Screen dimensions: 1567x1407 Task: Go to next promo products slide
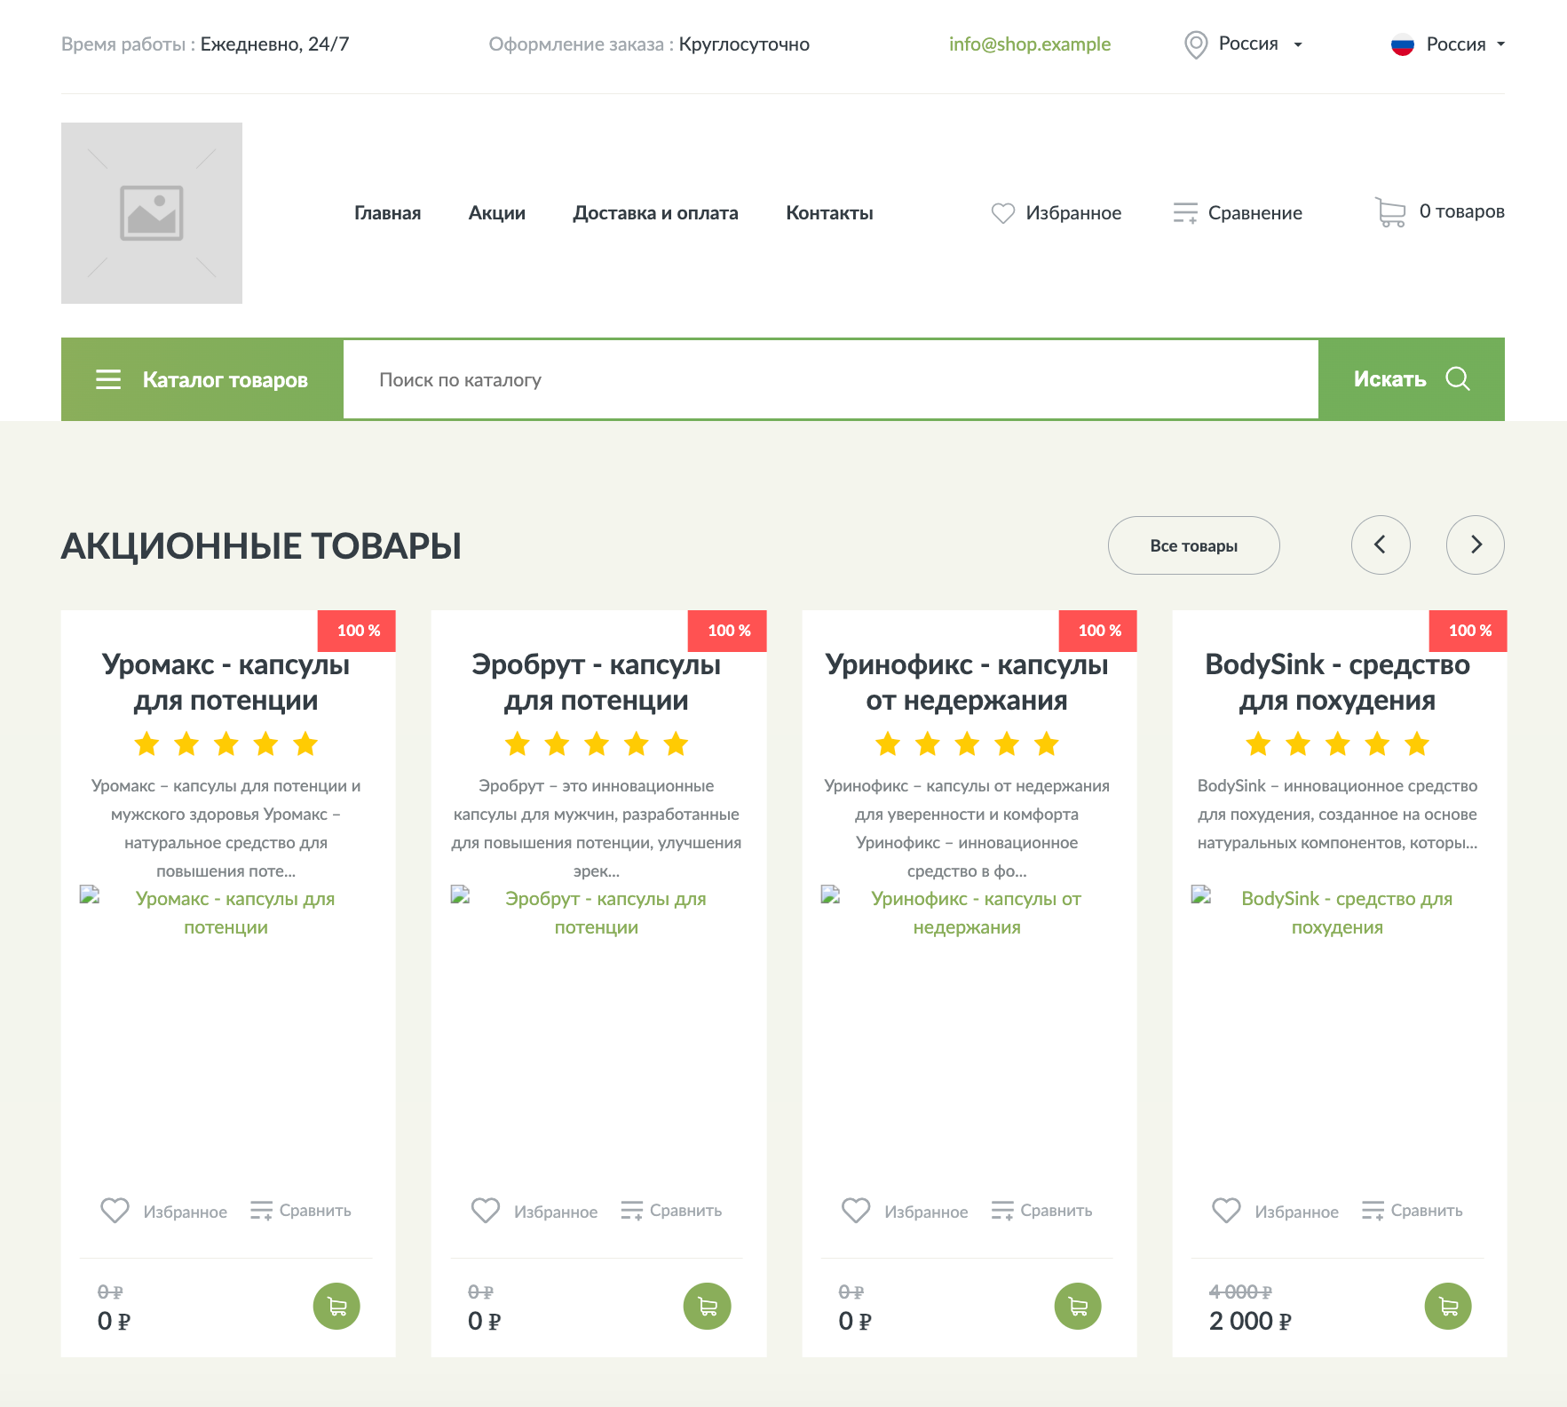pyautogui.click(x=1476, y=545)
